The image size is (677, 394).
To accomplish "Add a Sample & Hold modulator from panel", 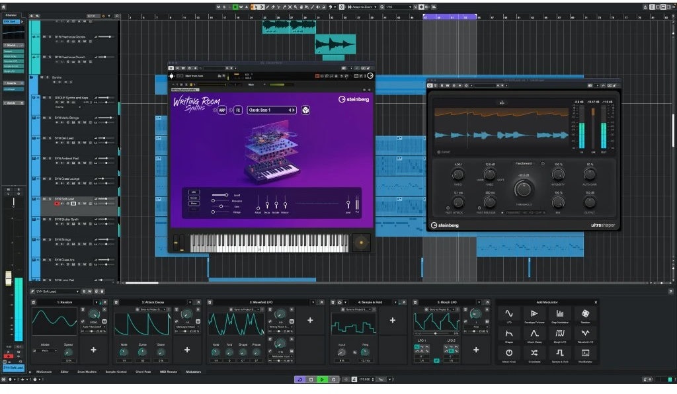I will click(560, 353).
